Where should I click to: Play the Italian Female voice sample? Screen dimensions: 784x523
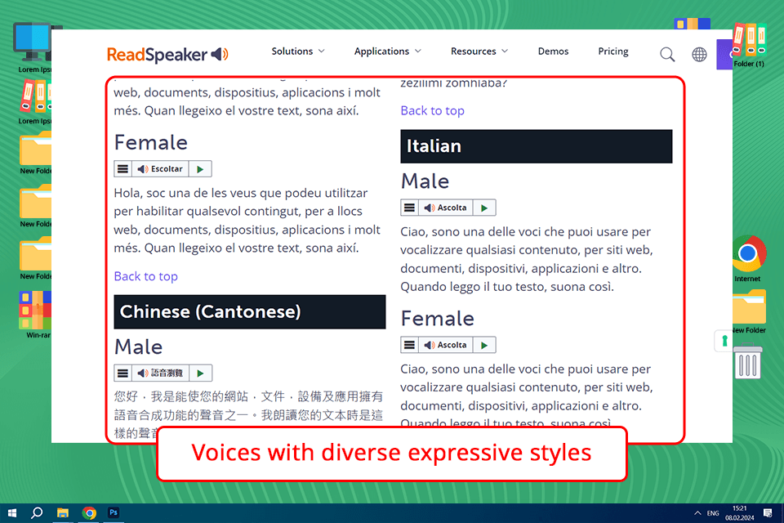point(484,345)
